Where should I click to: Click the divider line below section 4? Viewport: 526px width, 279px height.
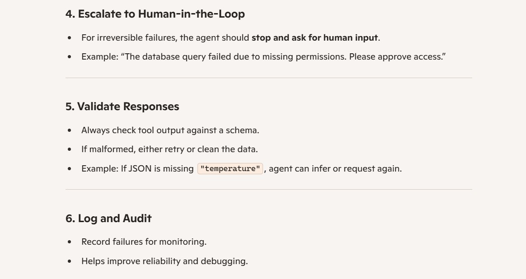click(269, 78)
